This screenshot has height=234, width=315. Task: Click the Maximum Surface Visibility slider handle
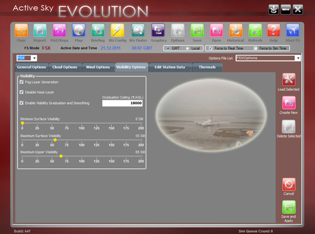point(55,140)
